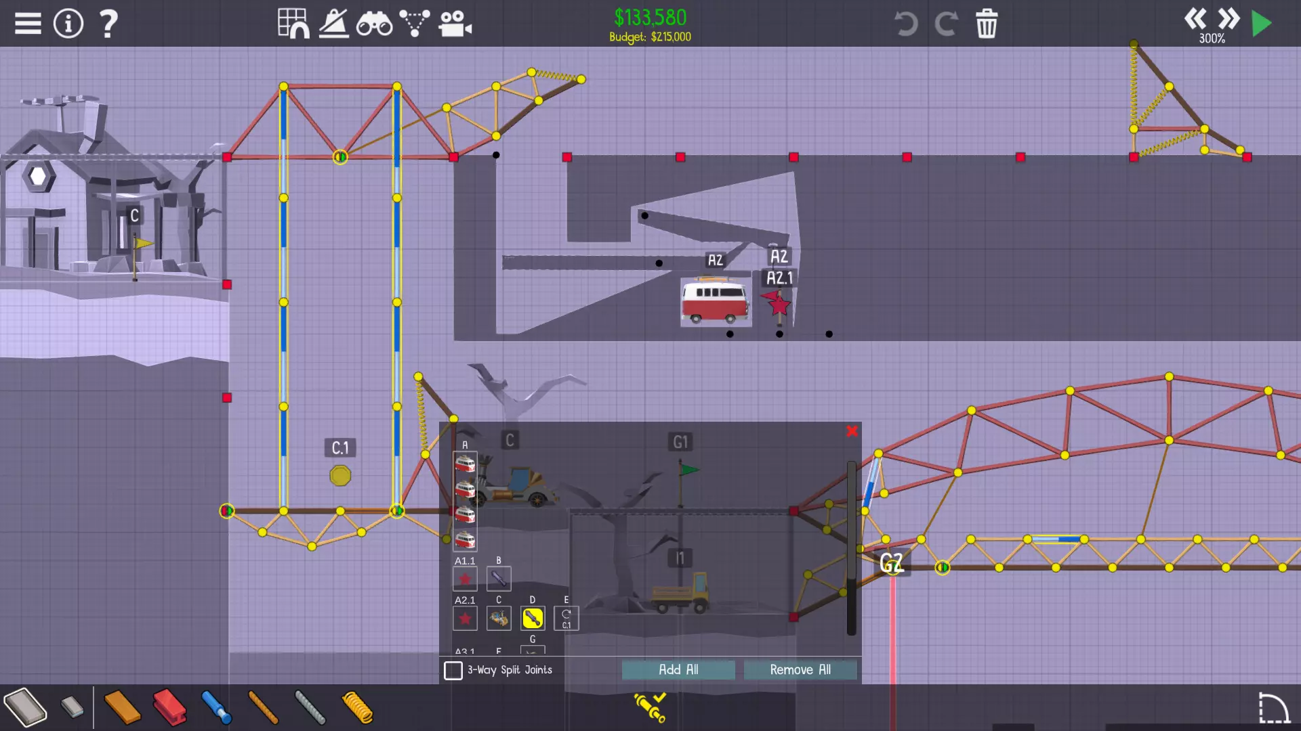Image resolution: width=1301 pixels, height=731 pixels.
Task: Toggle the grid and arch tool
Action: point(293,24)
